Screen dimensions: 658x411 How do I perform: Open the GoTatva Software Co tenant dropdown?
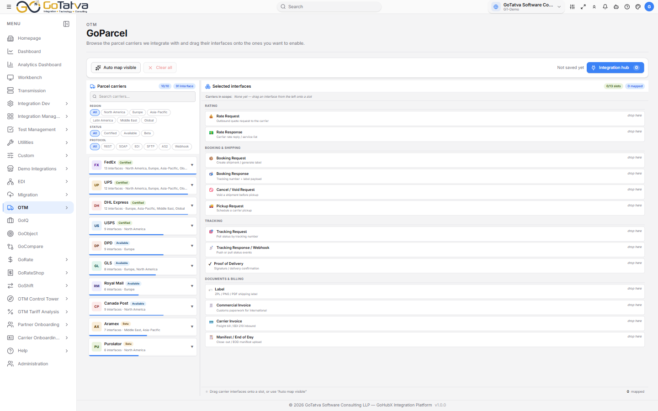click(x=527, y=7)
